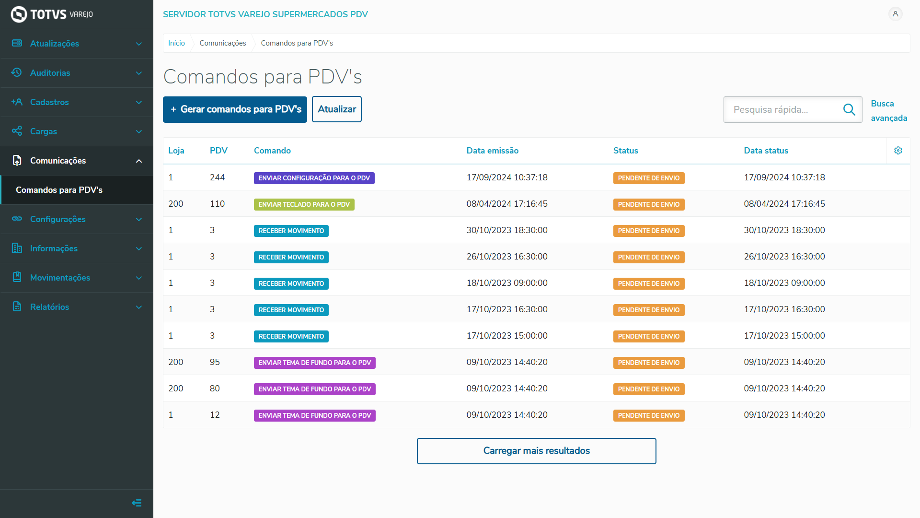Click Carregar mais resultados button
This screenshot has height=518, width=920.
point(536,451)
